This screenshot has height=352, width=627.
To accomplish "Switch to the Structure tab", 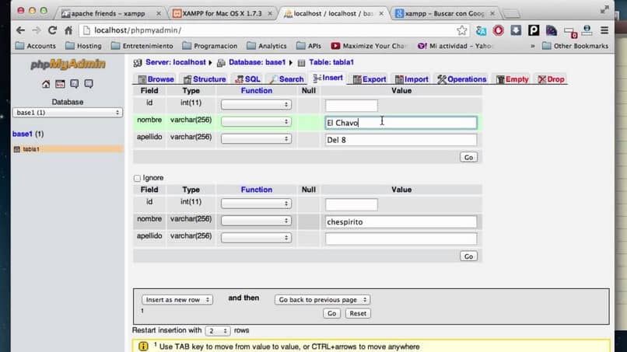I will pos(205,79).
